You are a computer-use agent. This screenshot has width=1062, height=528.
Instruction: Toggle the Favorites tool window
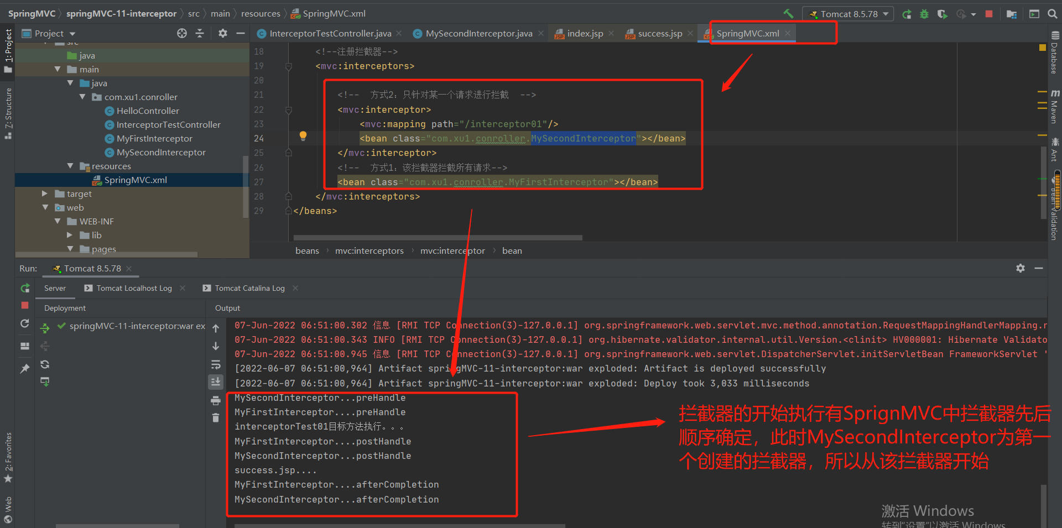click(x=8, y=458)
